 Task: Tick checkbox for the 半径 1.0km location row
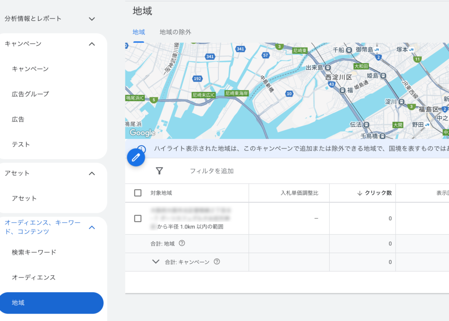(138, 219)
